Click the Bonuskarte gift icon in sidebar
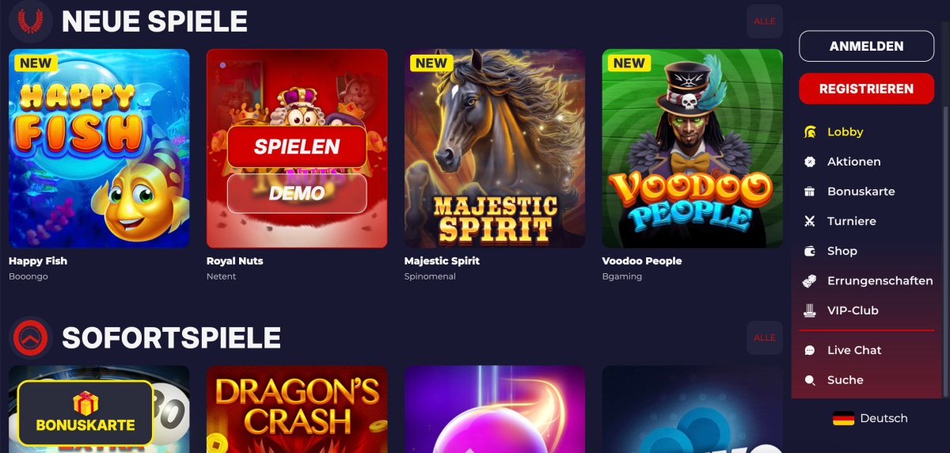Screen dimensions: 950x453 coord(810,192)
